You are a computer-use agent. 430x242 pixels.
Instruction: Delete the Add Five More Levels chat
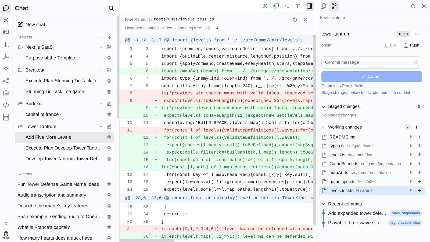tap(109, 137)
